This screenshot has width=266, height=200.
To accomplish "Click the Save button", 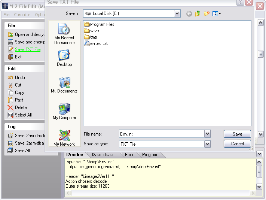I will [x=237, y=134].
